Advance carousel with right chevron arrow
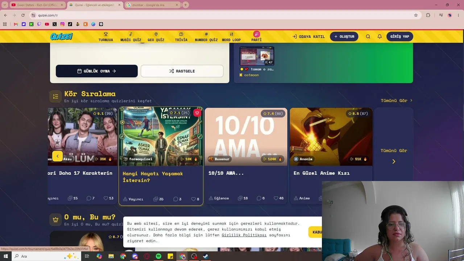Viewport: 464px width, 261px height. pyautogui.click(x=394, y=161)
